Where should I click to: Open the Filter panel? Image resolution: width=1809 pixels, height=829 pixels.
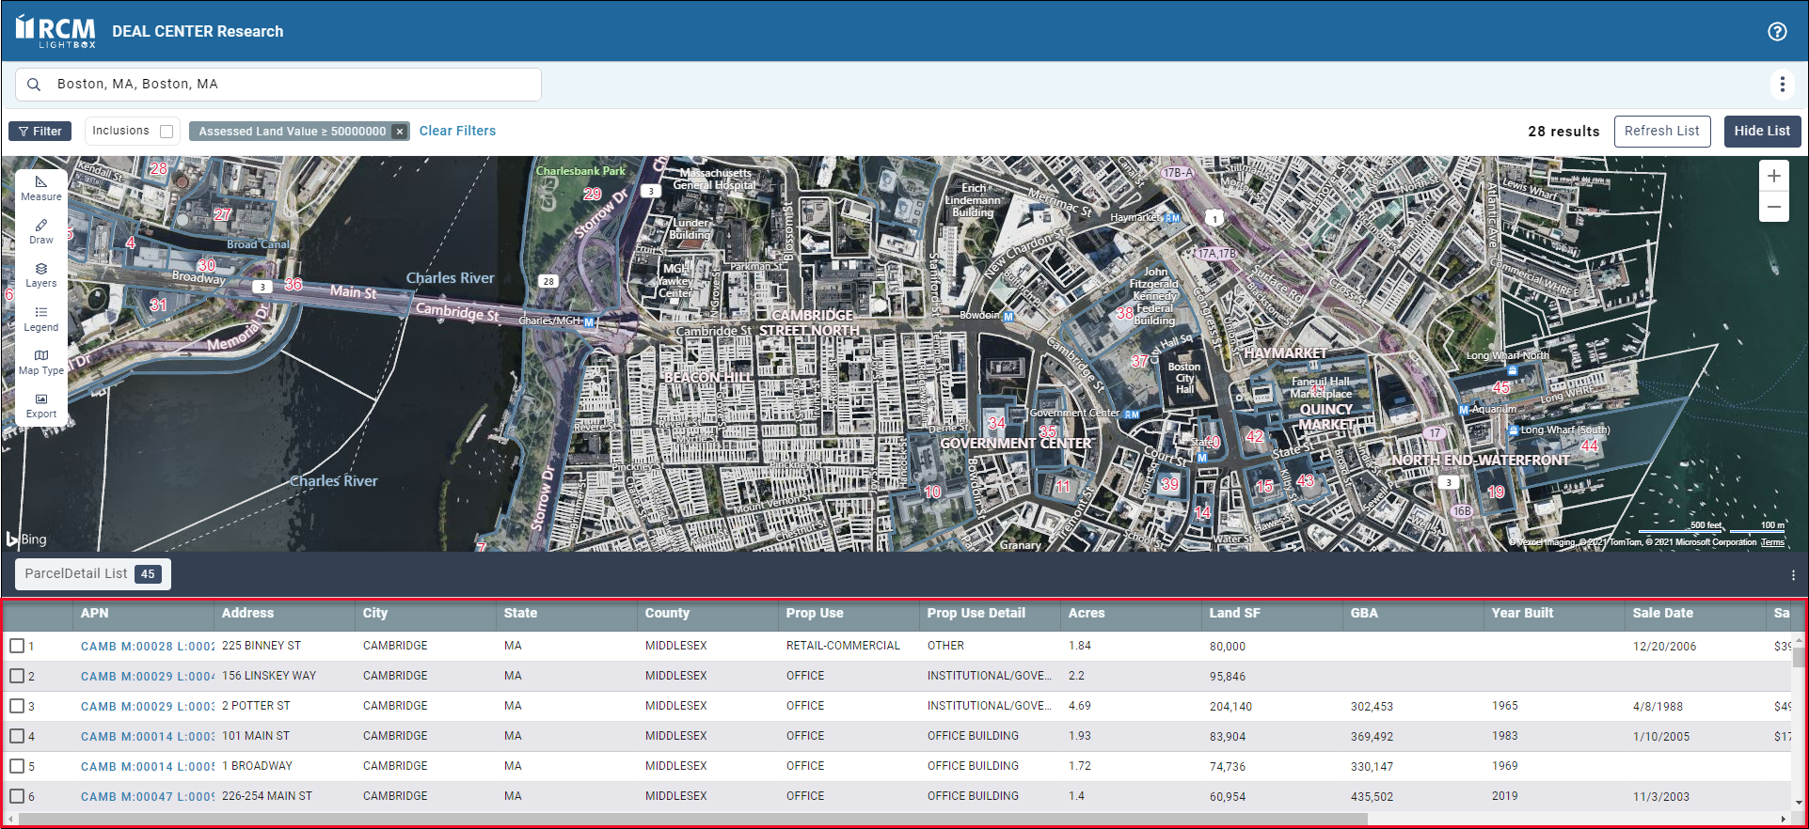(40, 132)
